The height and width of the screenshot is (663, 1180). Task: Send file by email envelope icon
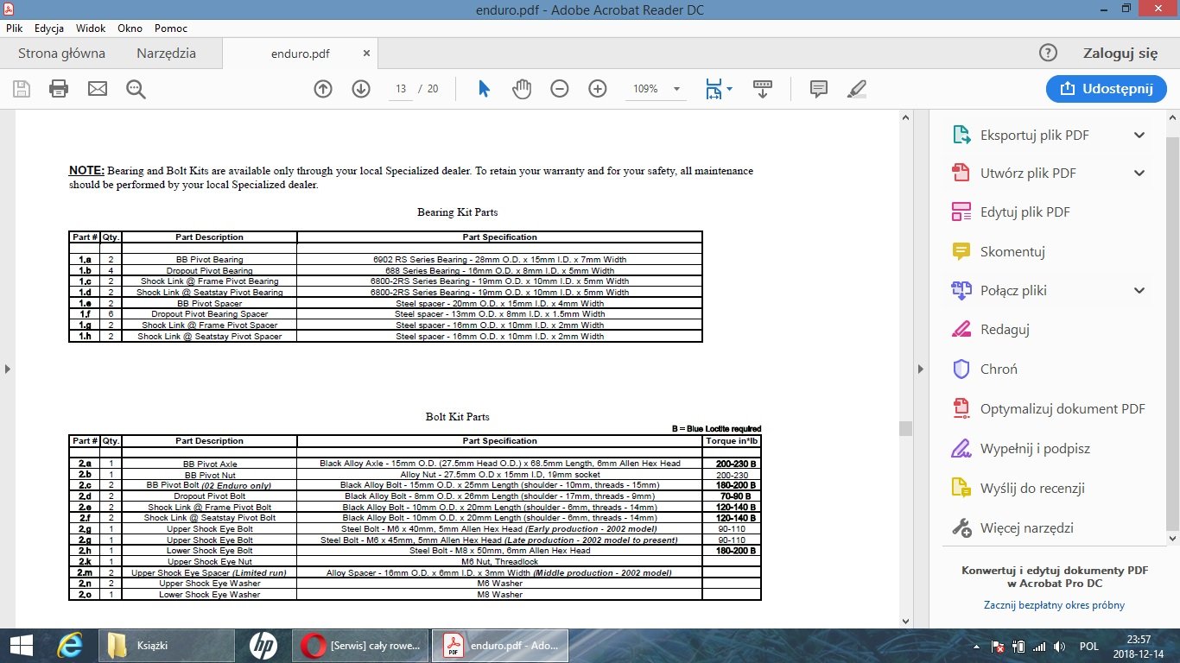(97, 88)
